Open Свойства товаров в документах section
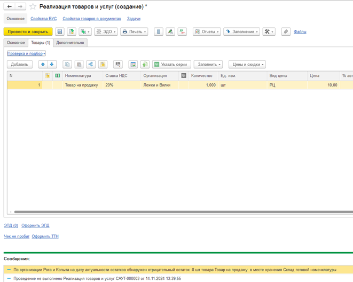Image resolution: width=353 pixels, height=282 pixels. [x=92, y=19]
